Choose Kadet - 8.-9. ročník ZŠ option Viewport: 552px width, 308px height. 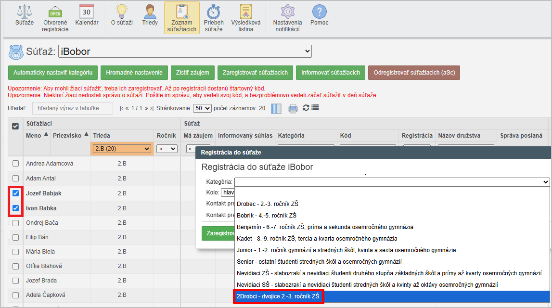click(x=317, y=238)
